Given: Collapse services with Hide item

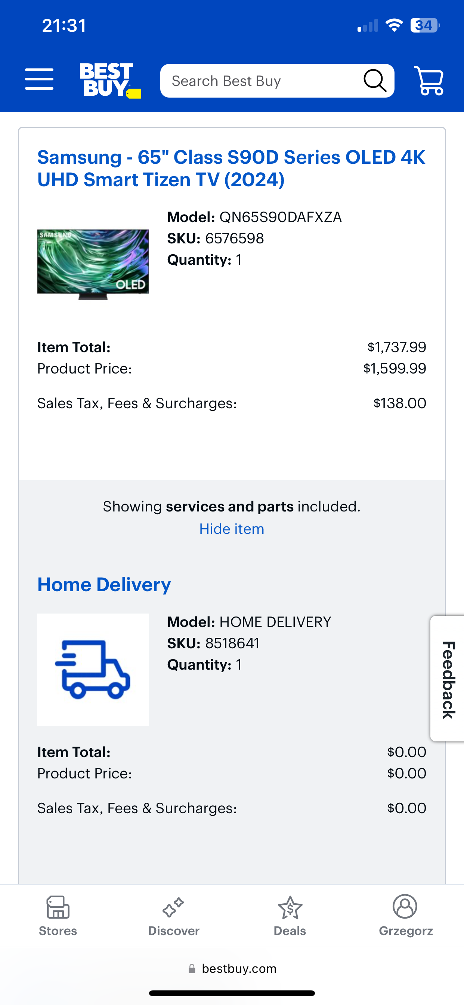Looking at the screenshot, I should pyautogui.click(x=232, y=529).
